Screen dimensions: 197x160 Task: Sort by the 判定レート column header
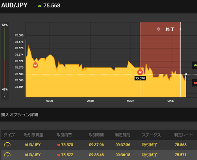(184, 135)
